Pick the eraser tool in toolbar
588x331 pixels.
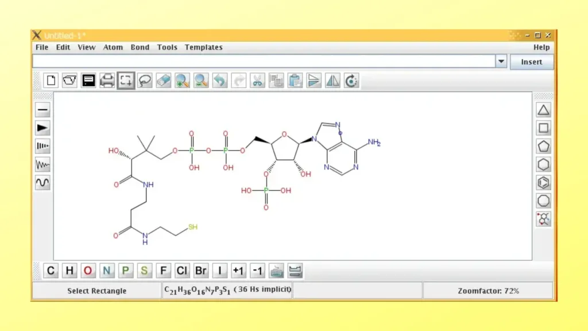coord(164,80)
